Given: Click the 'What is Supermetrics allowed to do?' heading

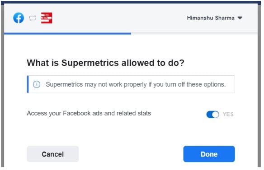Looking at the screenshot, I should pyautogui.click(x=106, y=63).
